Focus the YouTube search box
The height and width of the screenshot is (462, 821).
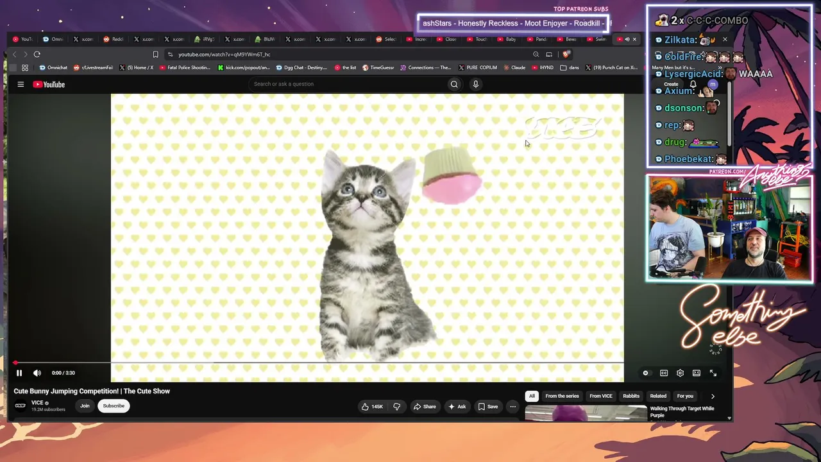[x=346, y=84]
